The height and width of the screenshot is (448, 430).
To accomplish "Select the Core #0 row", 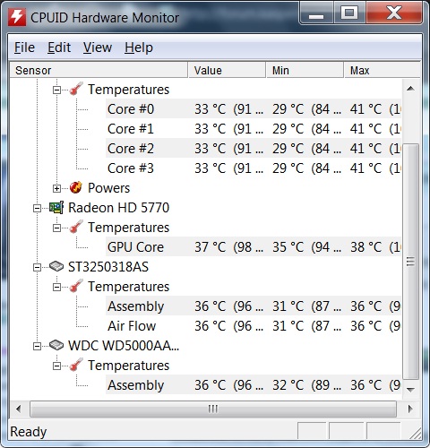I will (254, 108).
